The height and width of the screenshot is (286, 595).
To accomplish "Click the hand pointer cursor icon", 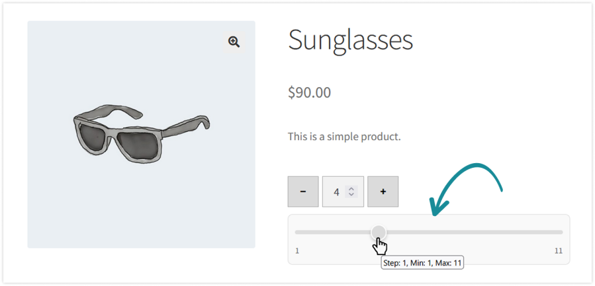I will (380, 246).
